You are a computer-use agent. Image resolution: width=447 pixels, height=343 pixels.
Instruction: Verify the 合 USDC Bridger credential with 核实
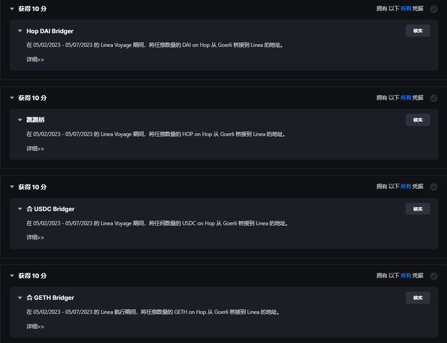pyautogui.click(x=417, y=209)
